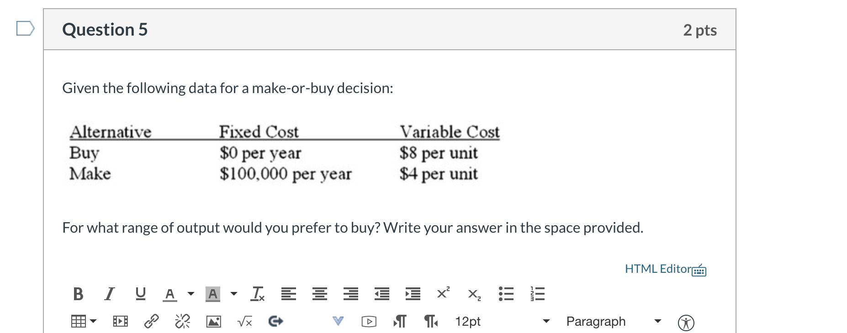
Task: Run the accessibility checker
Action: click(685, 321)
